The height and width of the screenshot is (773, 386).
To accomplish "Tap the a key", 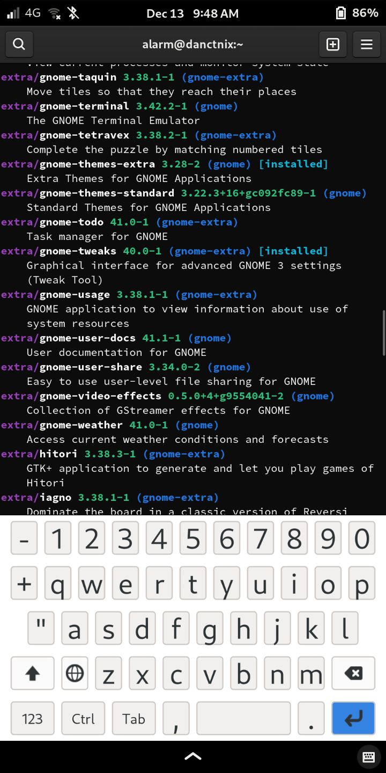I will click(x=75, y=628).
